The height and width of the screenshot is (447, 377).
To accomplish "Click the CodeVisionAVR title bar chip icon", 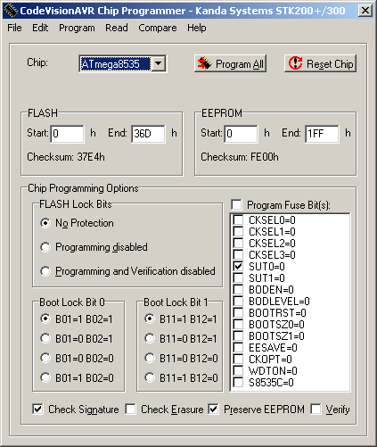I will [11, 11].
